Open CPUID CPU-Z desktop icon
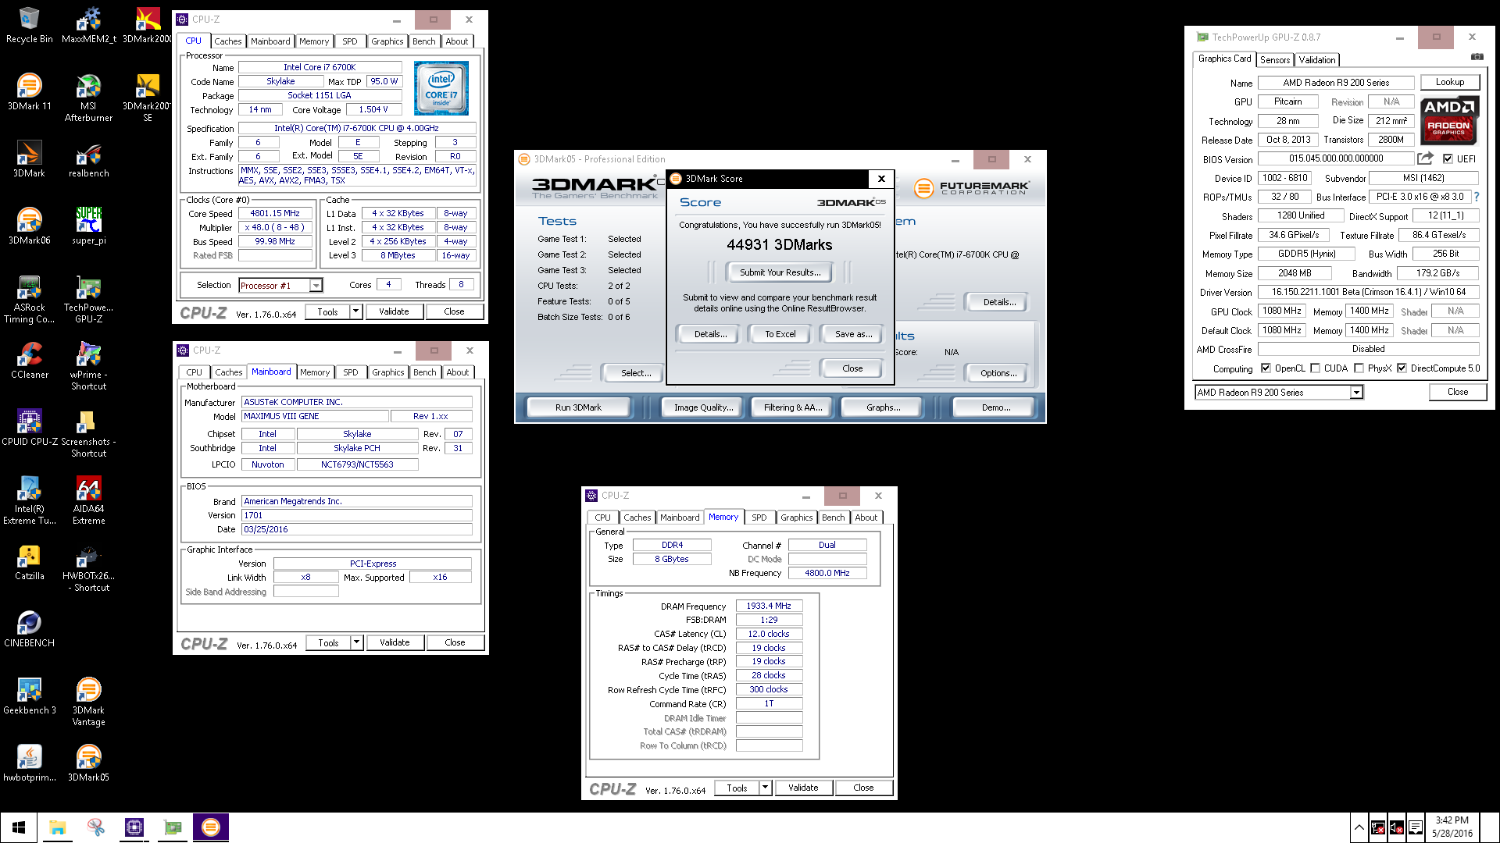Image resolution: width=1500 pixels, height=843 pixels. (29, 428)
